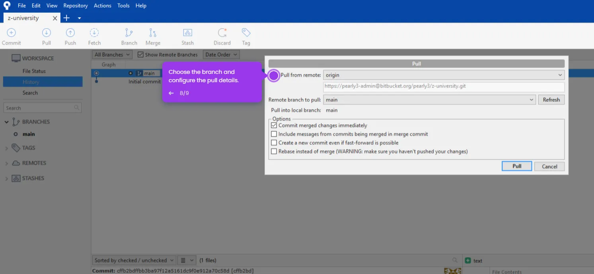Expand the TAGS section
Image resolution: width=594 pixels, height=274 pixels.
click(x=6, y=148)
